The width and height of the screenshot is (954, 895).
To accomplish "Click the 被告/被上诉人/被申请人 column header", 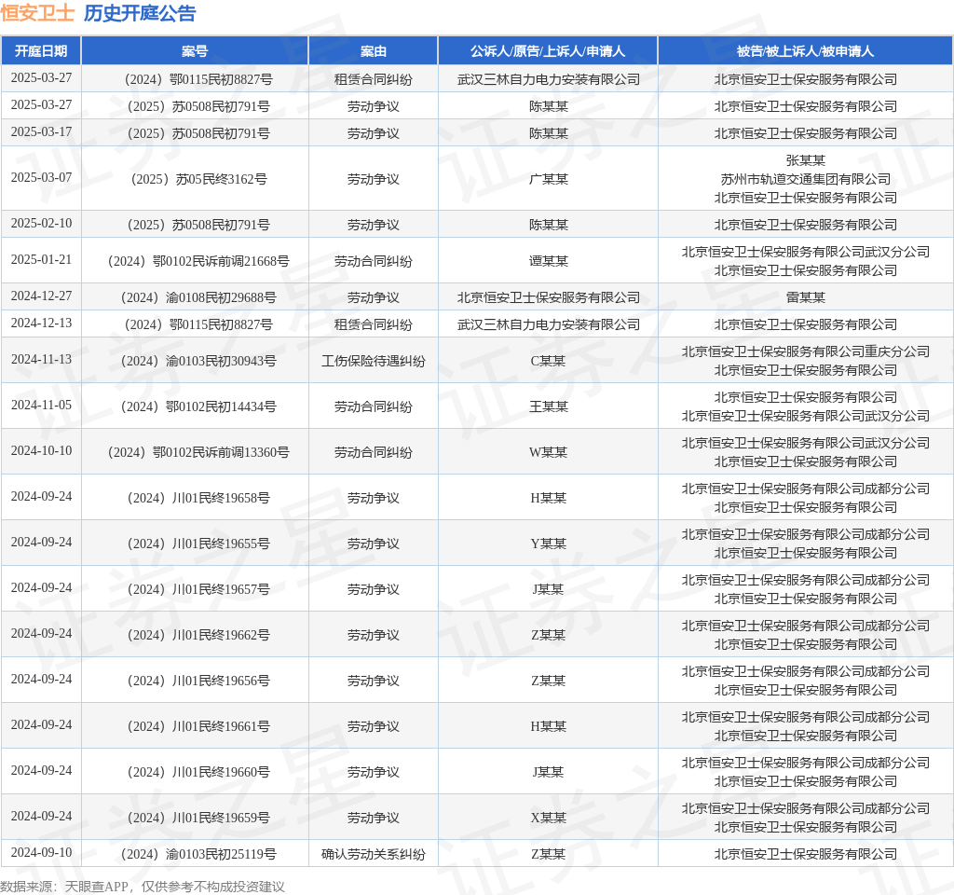I will point(805,51).
